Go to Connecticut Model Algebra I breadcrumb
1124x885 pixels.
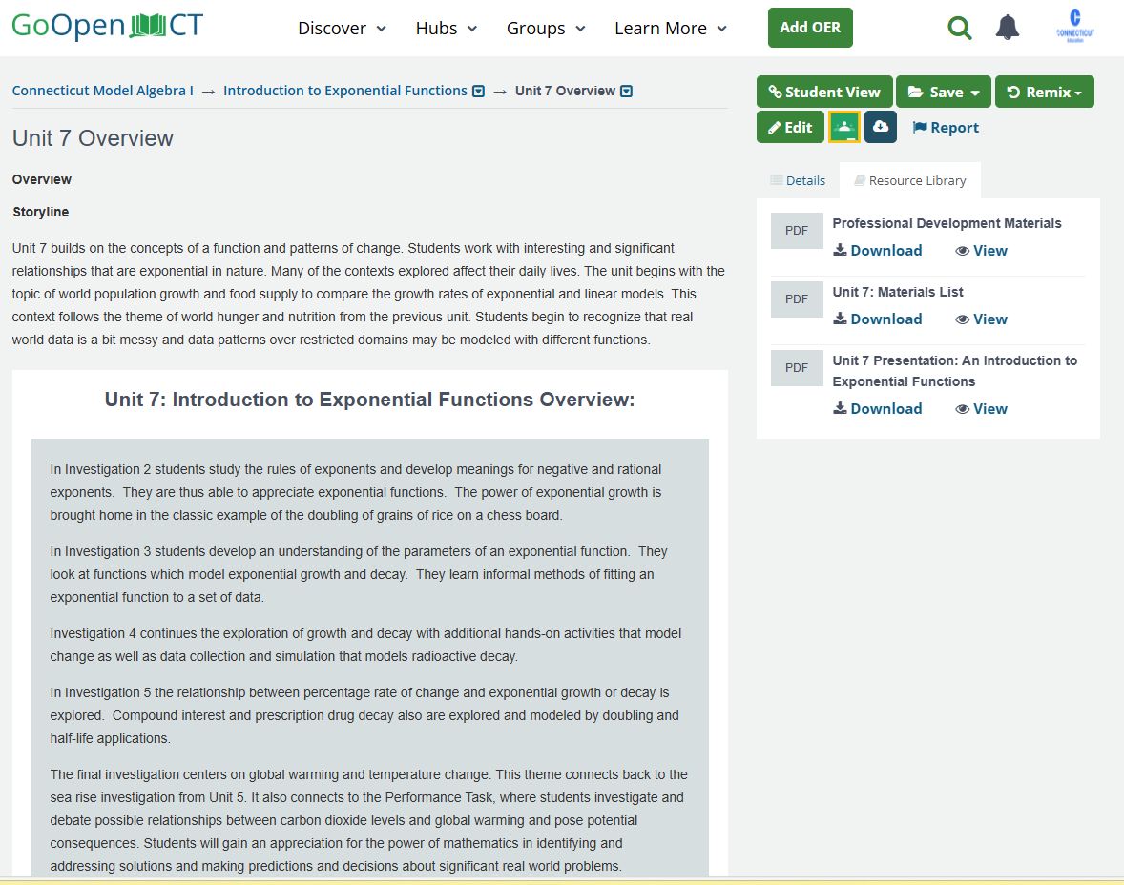click(102, 91)
